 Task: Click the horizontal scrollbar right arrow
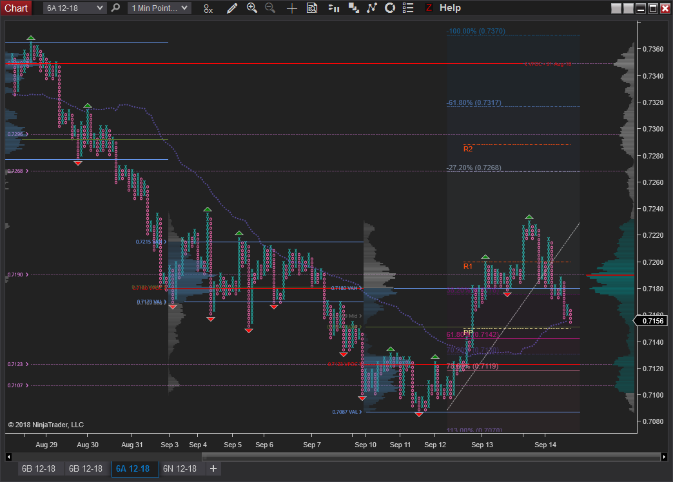(664, 457)
